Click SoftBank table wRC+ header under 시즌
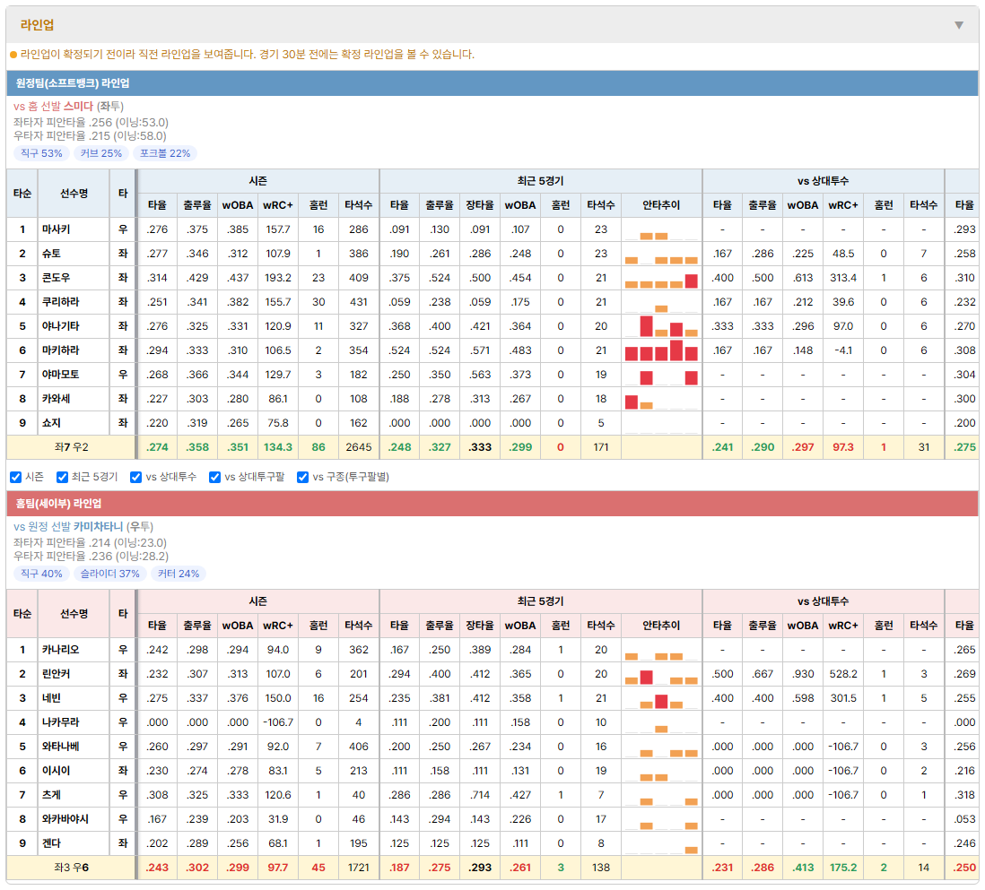Screen dimensions: 985x890 coord(278,205)
